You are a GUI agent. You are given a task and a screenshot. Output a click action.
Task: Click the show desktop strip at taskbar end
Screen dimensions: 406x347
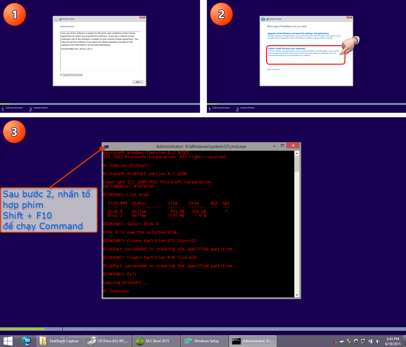tap(405, 341)
